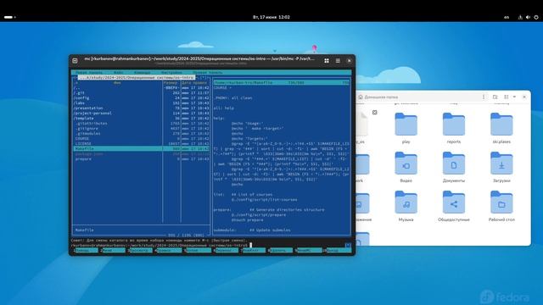The image size is (543, 305).
Task: Open the terminal hamburger menu
Action: coord(338,60)
